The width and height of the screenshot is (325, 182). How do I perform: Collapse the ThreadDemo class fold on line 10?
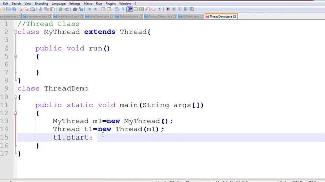[15, 97]
